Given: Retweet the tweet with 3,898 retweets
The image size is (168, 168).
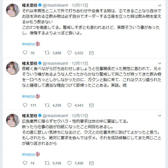Looking at the screenshot, I should pyautogui.click(x=47, y=53).
